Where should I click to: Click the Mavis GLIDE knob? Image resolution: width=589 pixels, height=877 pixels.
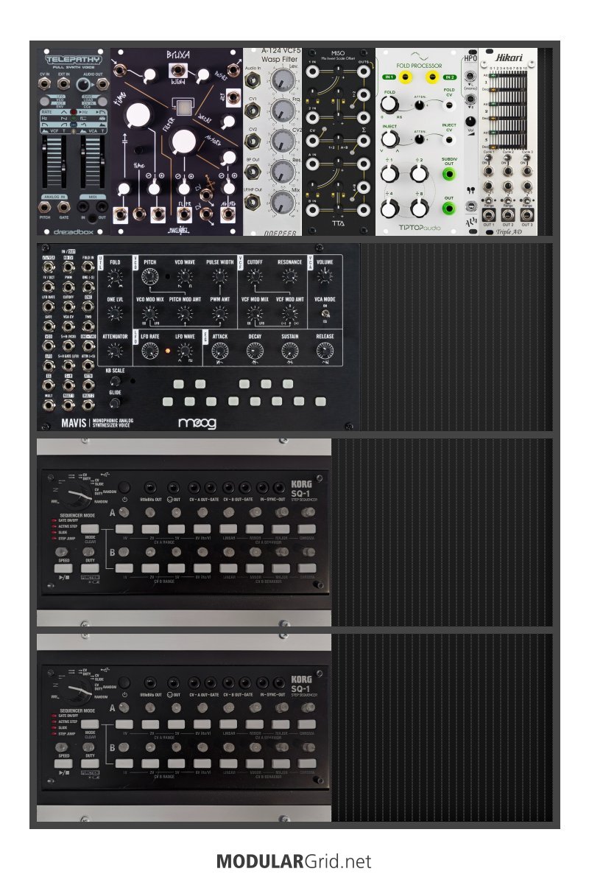click(115, 402)
